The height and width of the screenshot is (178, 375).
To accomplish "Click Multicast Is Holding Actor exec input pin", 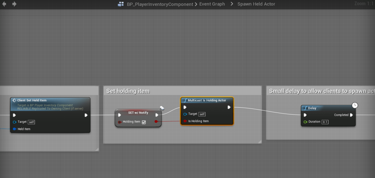I will 185,107.
